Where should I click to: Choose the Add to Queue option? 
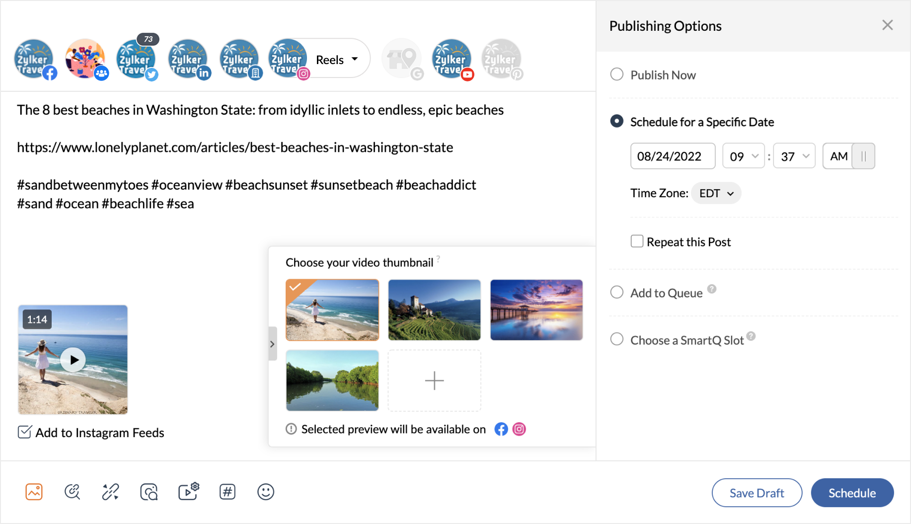point(616,293)
